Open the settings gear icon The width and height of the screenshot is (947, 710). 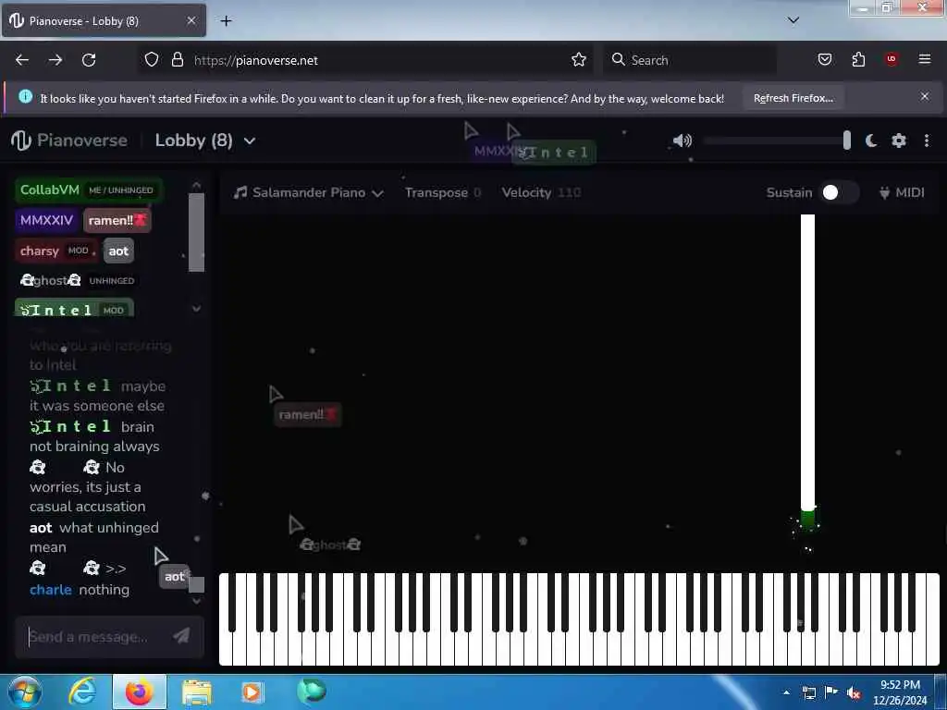(x=899, y=141)
